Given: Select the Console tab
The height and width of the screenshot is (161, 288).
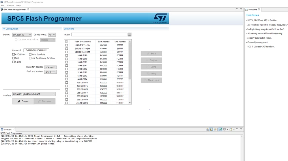Looking at the screenshot, I should pos(8,130).
